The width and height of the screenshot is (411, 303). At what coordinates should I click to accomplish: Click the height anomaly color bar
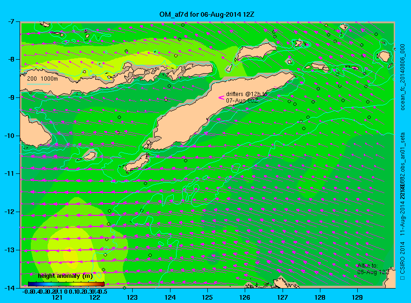click(66, 284)
